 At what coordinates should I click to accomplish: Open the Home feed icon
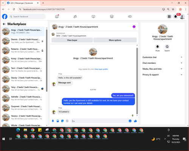[x=57, y=17]
